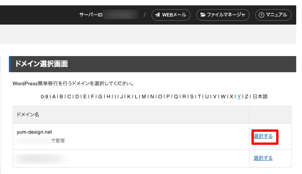Click the ドメイン名 column header

coord(28,115)
